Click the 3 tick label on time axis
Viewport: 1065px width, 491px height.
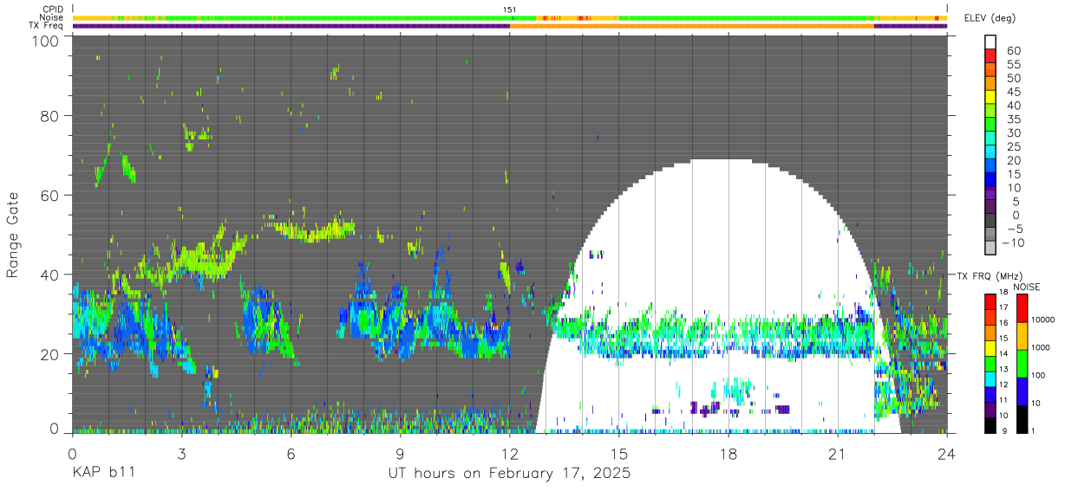pyautogui.click(x=181, y=453)
